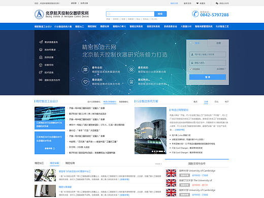The image size is (264, 198).
Task: Open the 精密智造工业设计 nav menu item
Action: click(43, 26)
